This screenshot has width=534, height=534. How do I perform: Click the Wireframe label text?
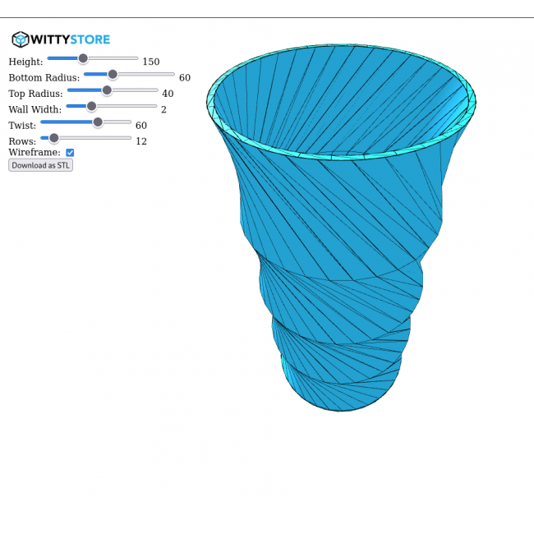(x=35, y=152)
